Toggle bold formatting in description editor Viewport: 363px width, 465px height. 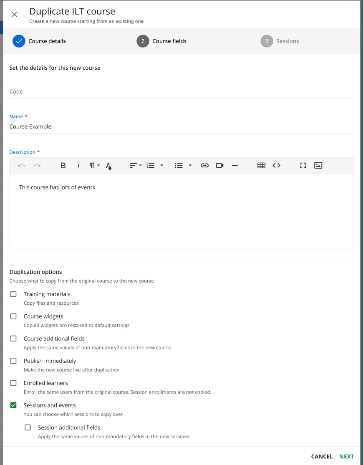tap(63, 165)
